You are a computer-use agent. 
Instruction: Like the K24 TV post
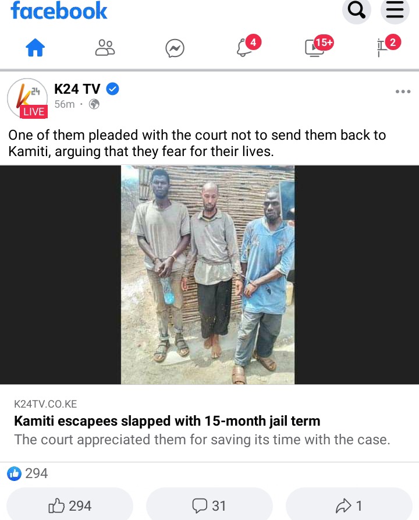tap(70, 505)
